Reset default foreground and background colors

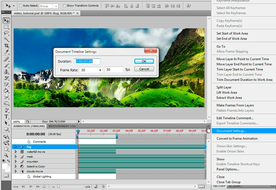tap(4, 161)
